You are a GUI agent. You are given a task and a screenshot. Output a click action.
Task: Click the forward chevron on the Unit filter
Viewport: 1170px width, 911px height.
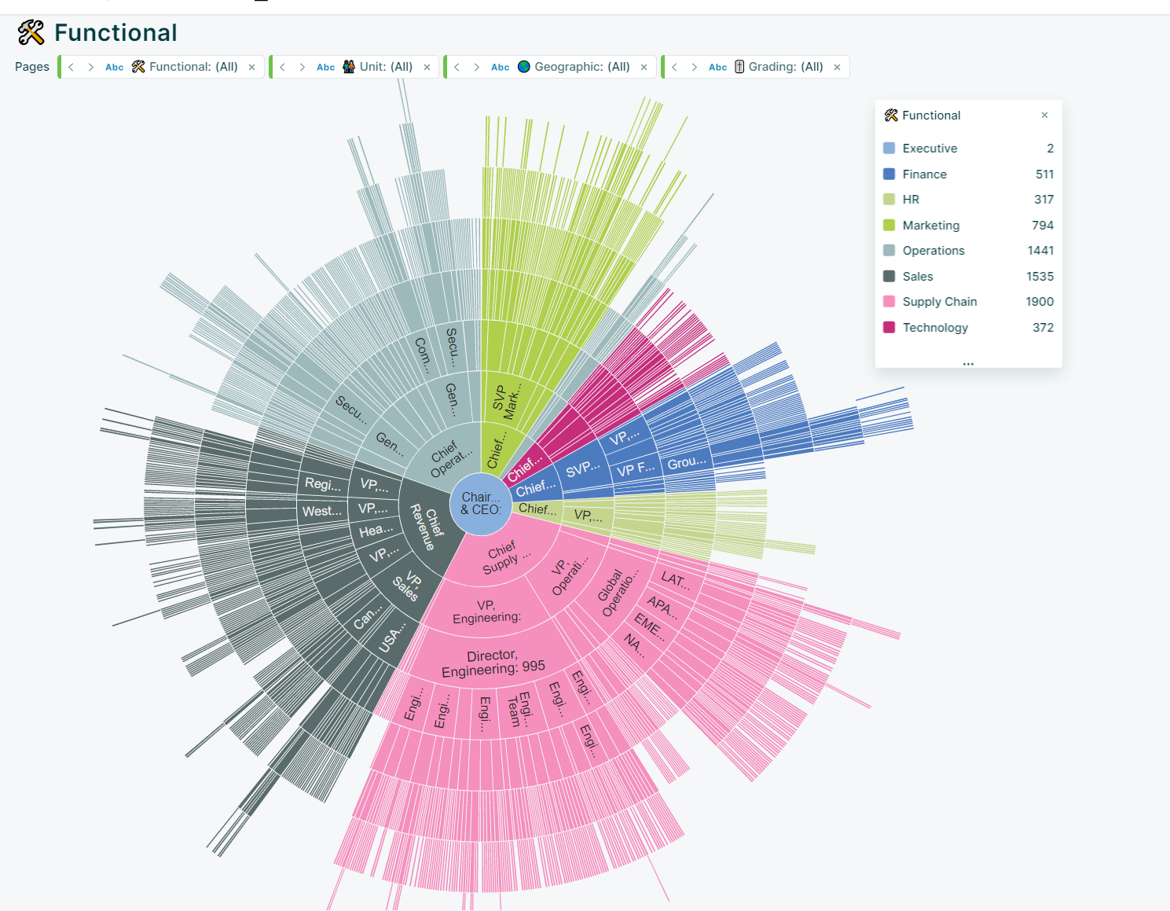click(303, 67)
